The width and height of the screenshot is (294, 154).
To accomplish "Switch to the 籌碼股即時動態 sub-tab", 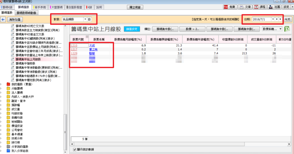I will coord(26,13).
